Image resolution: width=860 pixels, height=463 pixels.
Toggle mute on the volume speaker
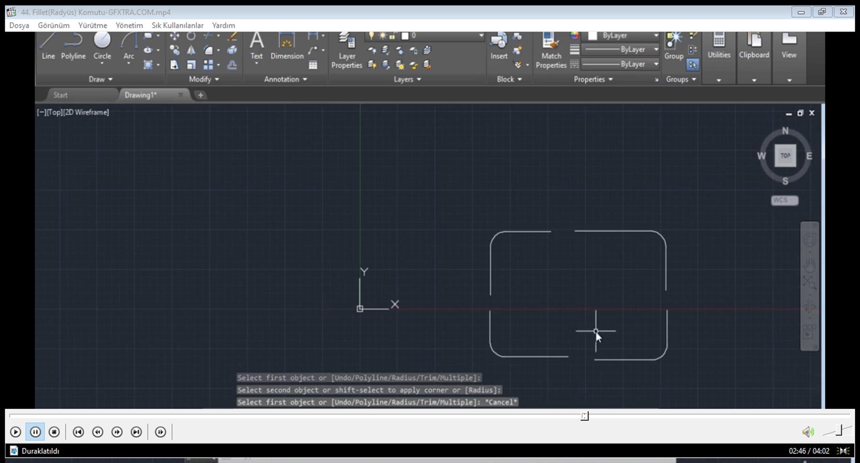pos(807,432)
